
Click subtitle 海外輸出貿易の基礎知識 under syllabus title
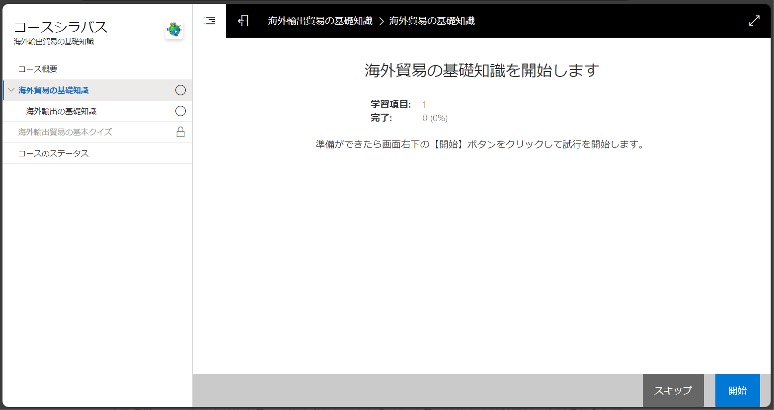54,42
